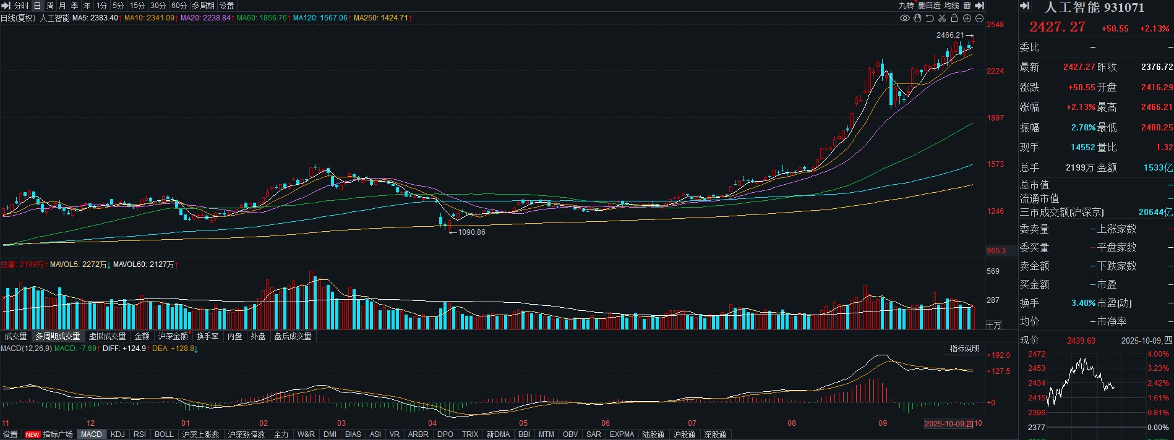Viewport: 1174px width, 440px height.
Task: Select the 沪深上涨数 indicator tab
Action: click(201, 434)
